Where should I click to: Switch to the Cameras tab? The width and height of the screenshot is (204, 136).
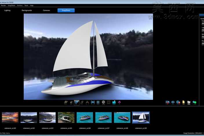(x=46, y=10)
